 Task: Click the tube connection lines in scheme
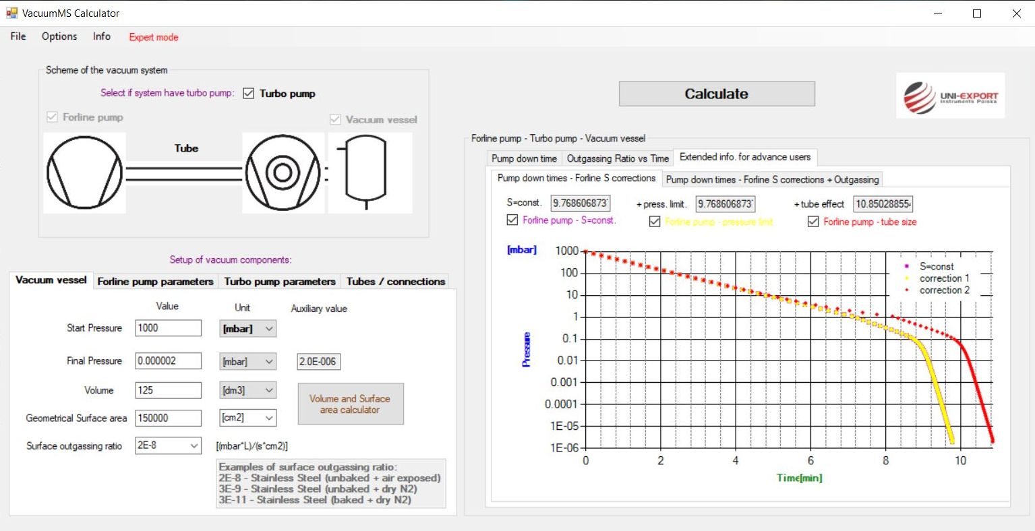[184, 174]
